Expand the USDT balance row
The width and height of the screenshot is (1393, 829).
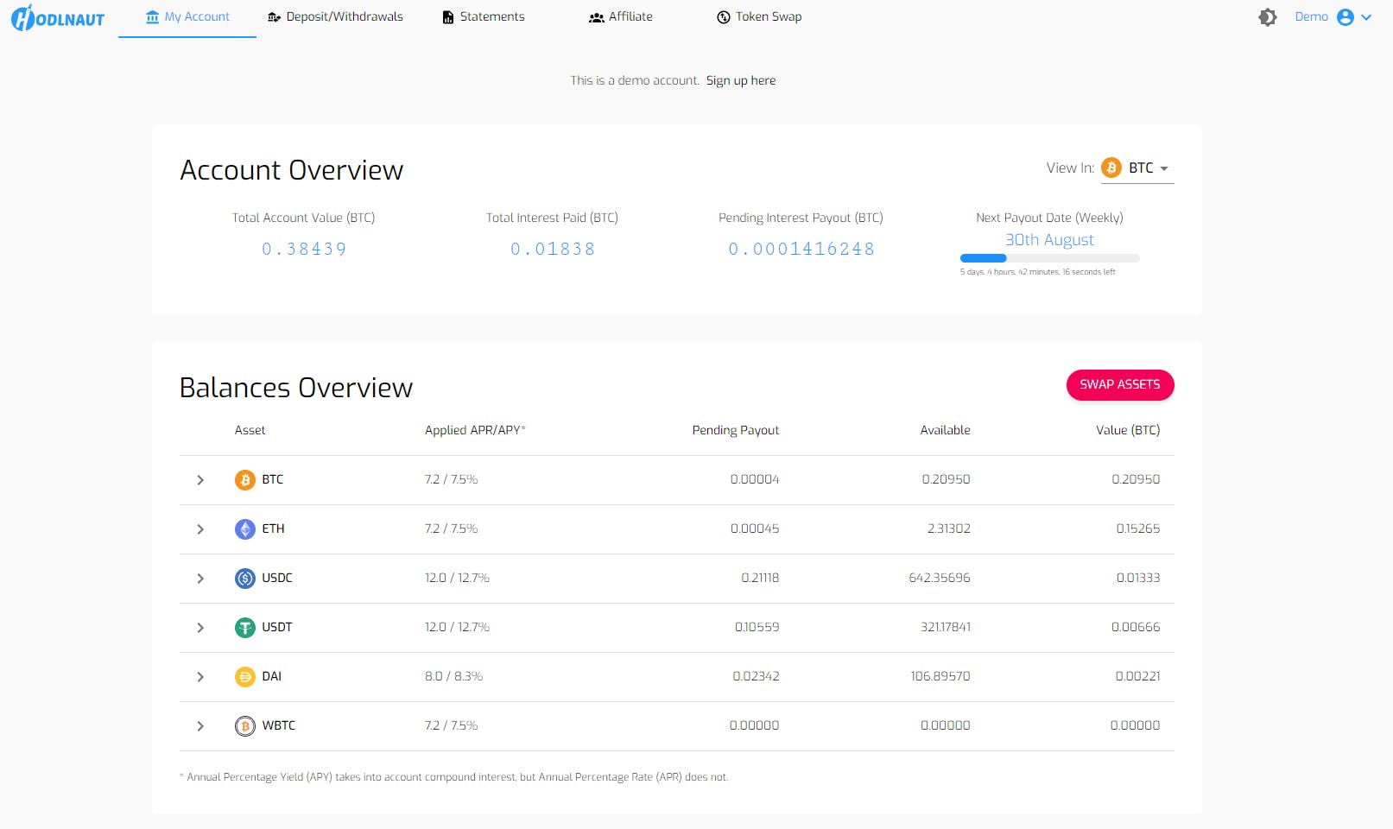pyautogui.click(x=200, y=628)
